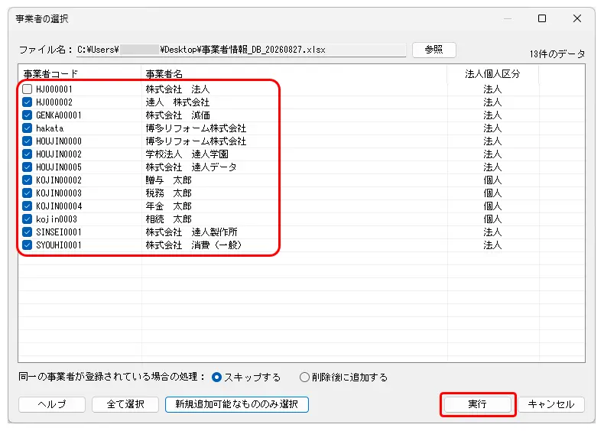This screenshot has width=604, height=431.
Task: Uncheck the HOUJIN0000 checkbox
Action: [x=27, y=141]
